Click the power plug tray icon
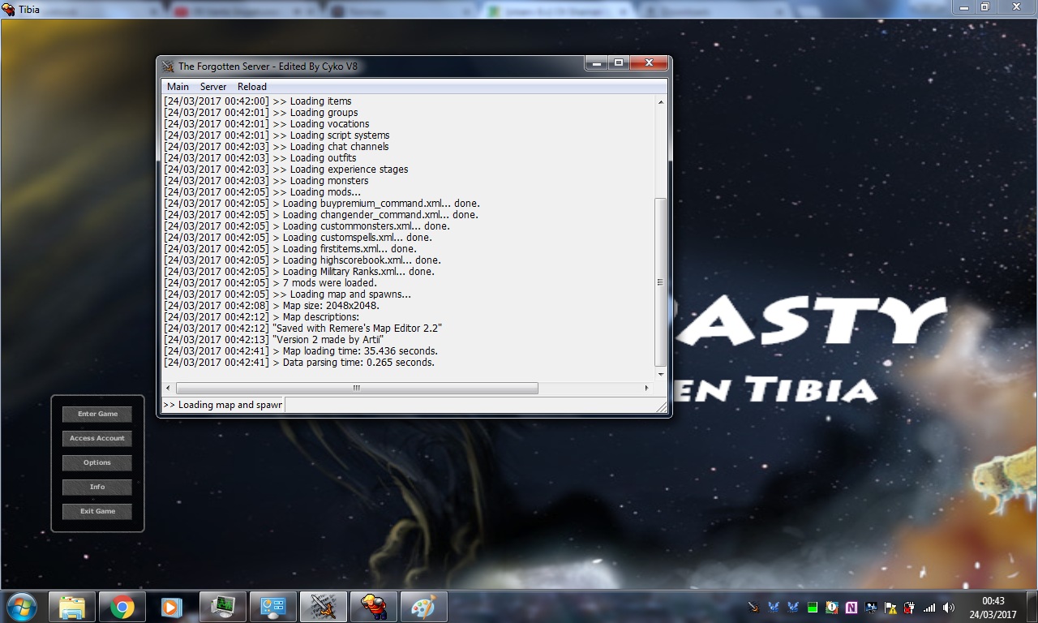Screen dimensions: 1038x623 tap(910, 607)
